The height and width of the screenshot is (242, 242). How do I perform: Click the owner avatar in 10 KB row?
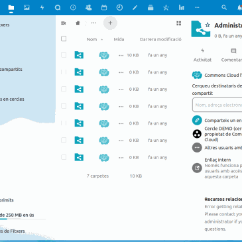104,55
